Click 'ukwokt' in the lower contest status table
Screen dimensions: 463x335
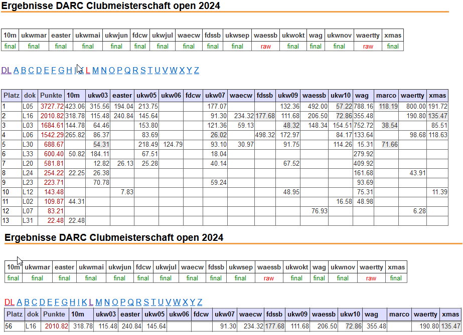coord(297,267)
